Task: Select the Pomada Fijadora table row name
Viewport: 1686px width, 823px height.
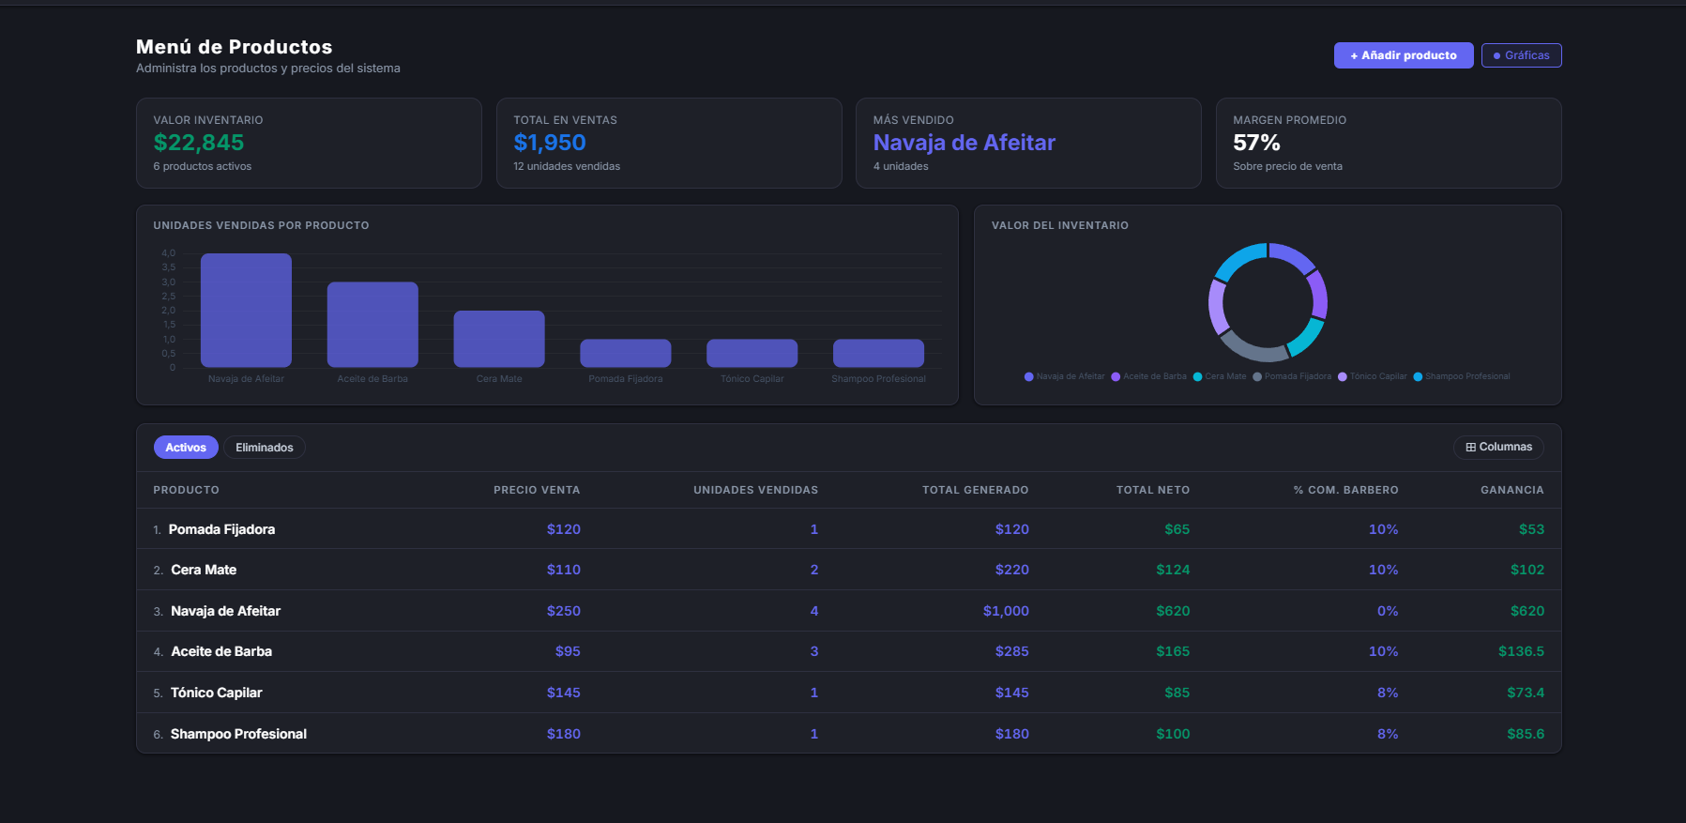Action: (221, 529)
